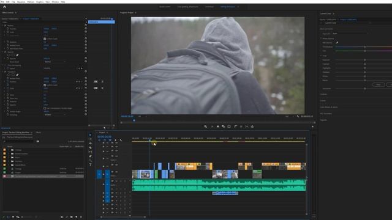Open the HSL Secondary section
Image resolution: width=392 pixels, height=220 pixels.
point(326,114)
